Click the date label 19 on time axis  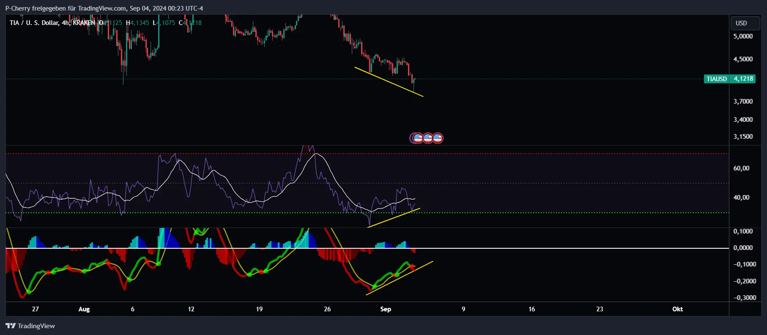pyautogui.click(x=259, y=309)
